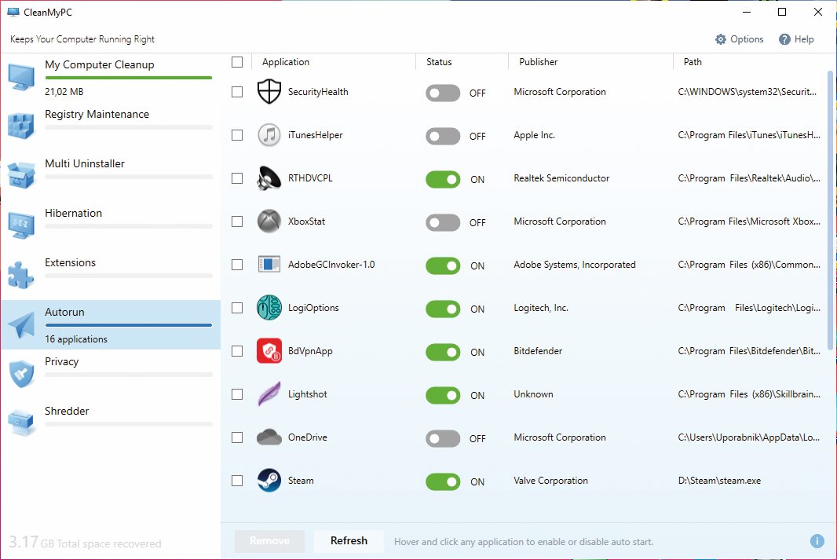Viewport: 837px width, 560px height.
Task: Click the OneDrive cloud icon
Action: point(269,437)
